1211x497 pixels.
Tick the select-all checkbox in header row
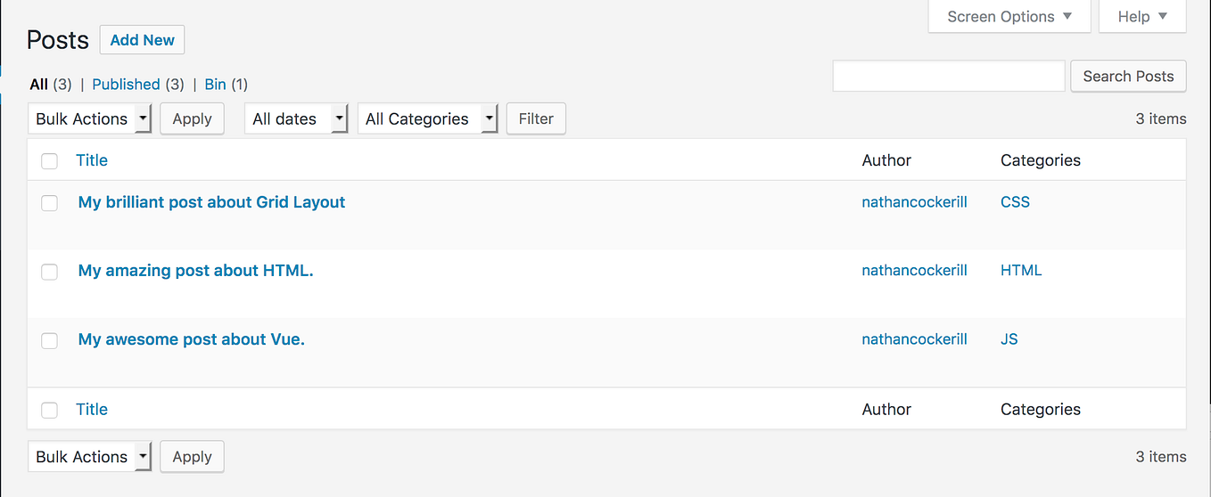coord(50,161)
